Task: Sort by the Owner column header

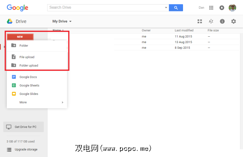Action: click(x=146, y=30)
